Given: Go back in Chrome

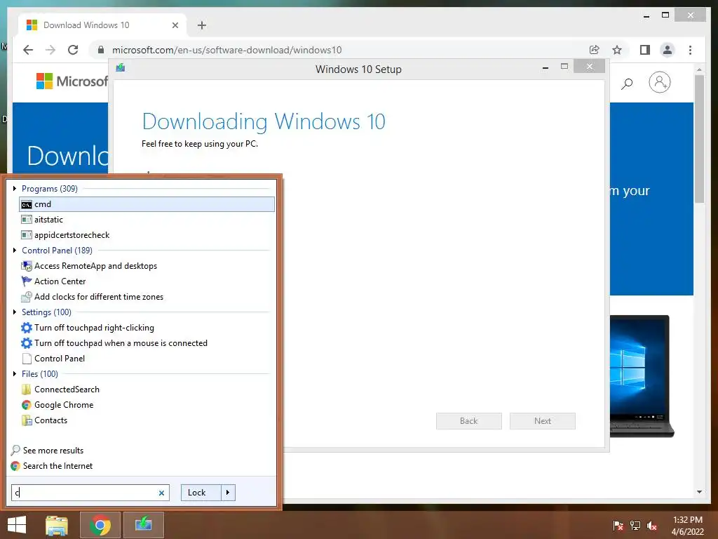Looking at the screenshot, I should pyautogui.click(x=28, y=50).
